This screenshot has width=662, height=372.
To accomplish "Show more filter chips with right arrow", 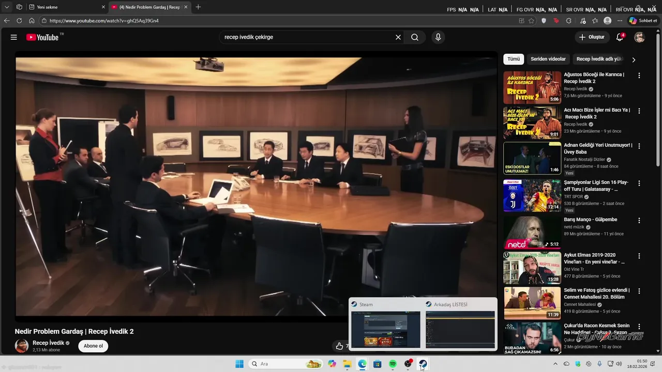I will [634, 59].
